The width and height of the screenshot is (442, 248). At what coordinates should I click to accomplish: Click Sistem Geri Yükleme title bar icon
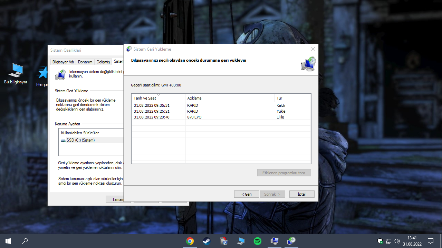[x=129, y=49]
